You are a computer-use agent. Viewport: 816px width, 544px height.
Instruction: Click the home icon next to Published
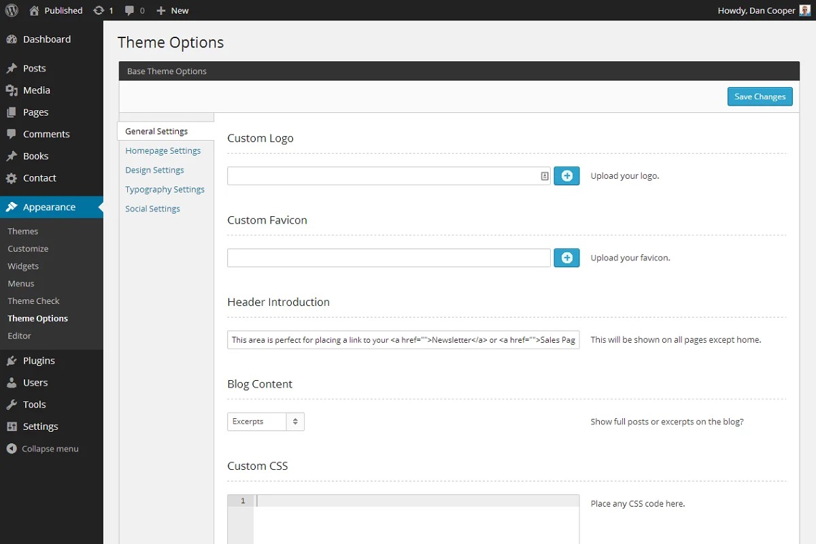[x=35, y=11]
